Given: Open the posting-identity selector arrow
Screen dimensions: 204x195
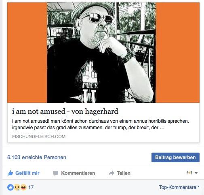Looking at the screenshot, I should [196, 173].
